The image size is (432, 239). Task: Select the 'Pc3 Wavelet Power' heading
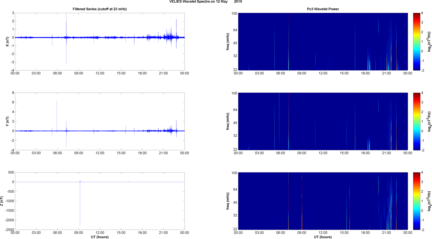(x=323, y=9)
